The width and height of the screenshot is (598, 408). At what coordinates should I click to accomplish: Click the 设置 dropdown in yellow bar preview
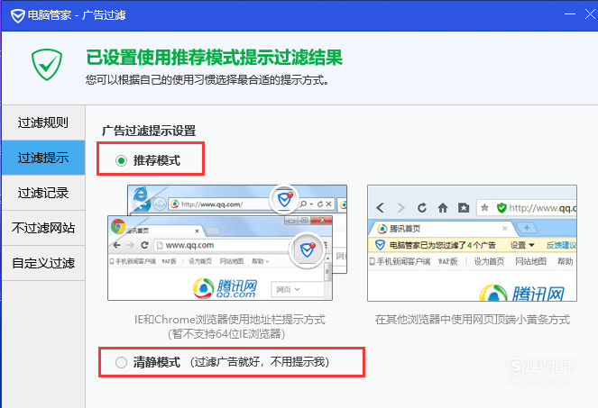[522, 245]
